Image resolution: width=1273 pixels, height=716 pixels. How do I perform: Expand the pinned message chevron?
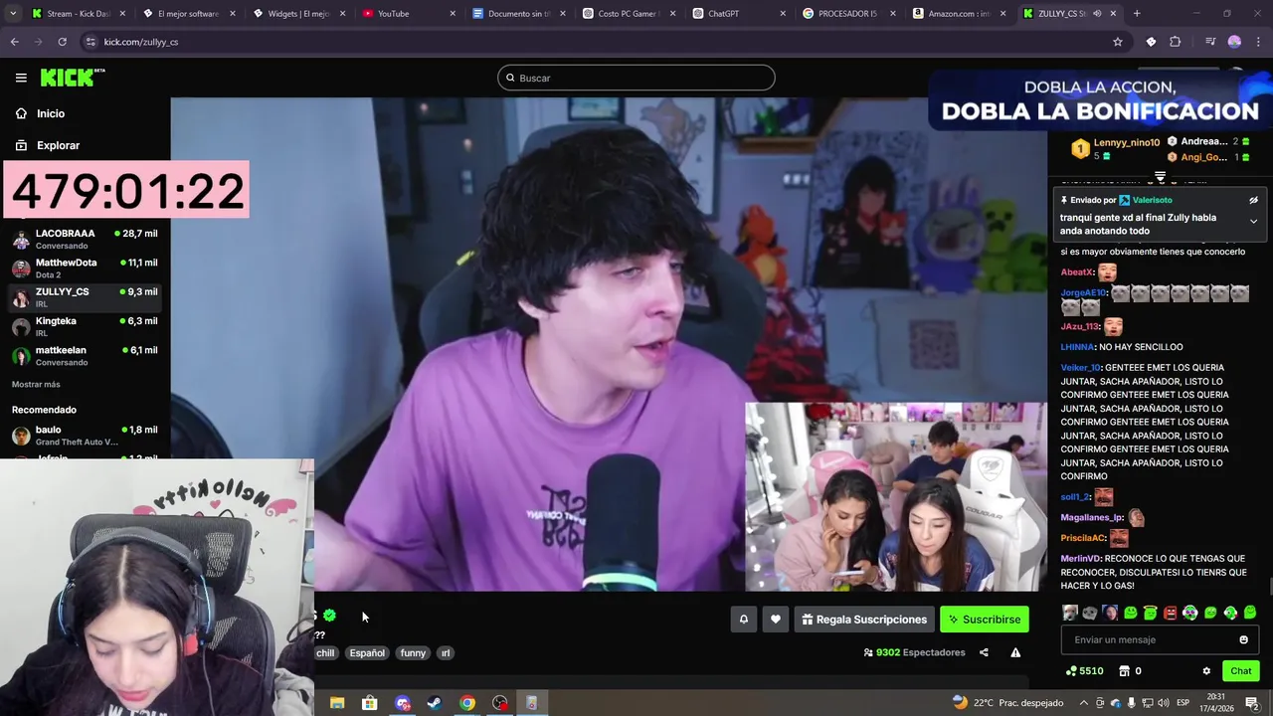pyautogui.click(x=1253, y=221)
